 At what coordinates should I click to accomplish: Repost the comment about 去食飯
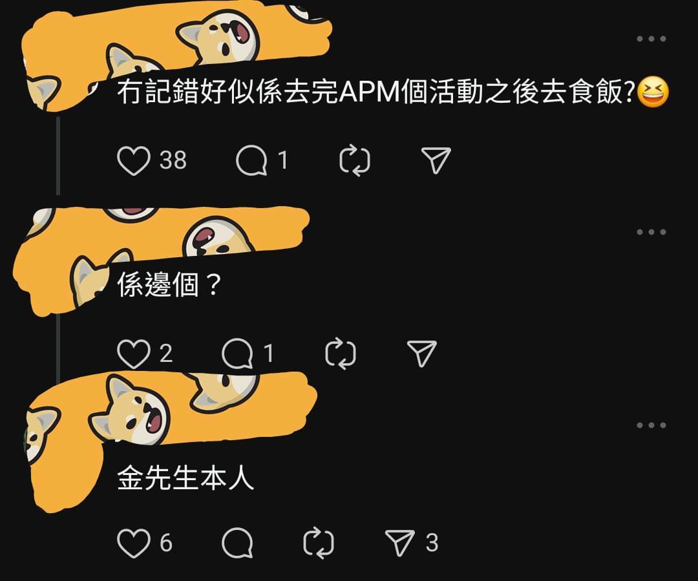click(355, 160)
